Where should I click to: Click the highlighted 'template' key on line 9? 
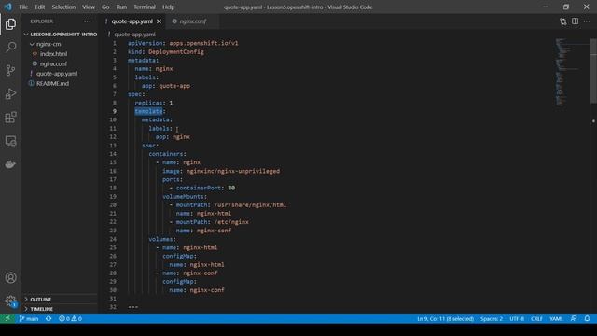(148, 111)
